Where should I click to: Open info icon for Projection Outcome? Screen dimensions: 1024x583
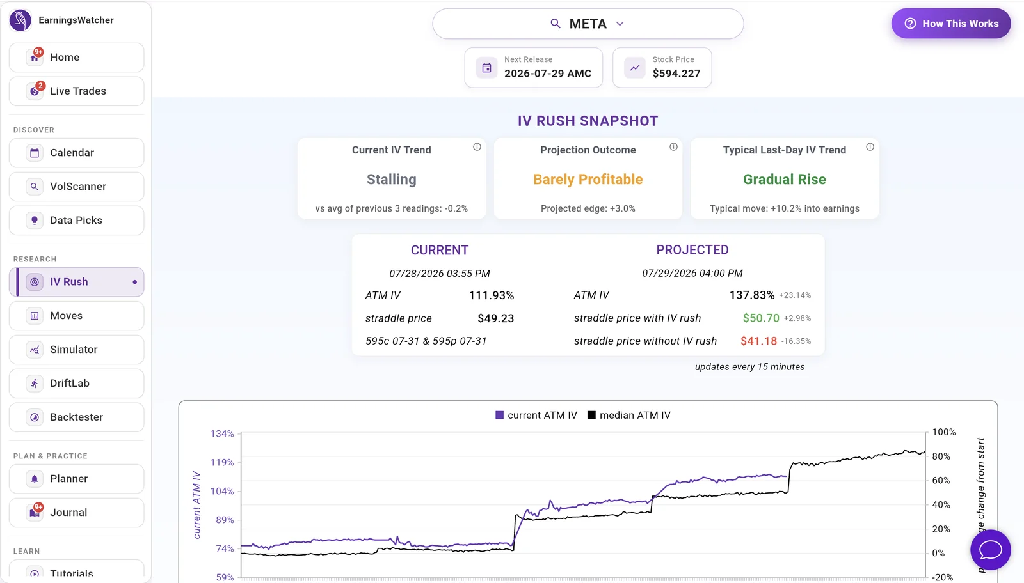point(673,147)
